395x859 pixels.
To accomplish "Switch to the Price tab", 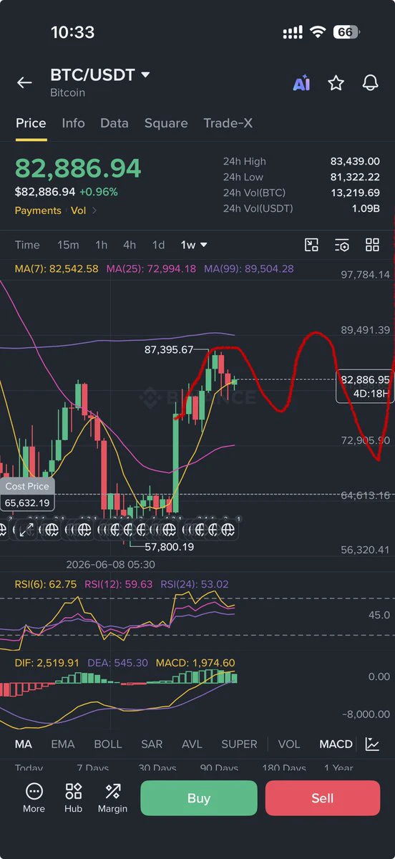I will [x=31, y=123].
